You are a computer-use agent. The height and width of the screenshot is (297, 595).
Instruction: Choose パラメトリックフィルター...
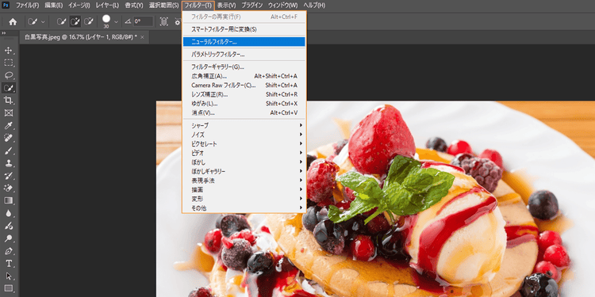click(x=244, y=55)
